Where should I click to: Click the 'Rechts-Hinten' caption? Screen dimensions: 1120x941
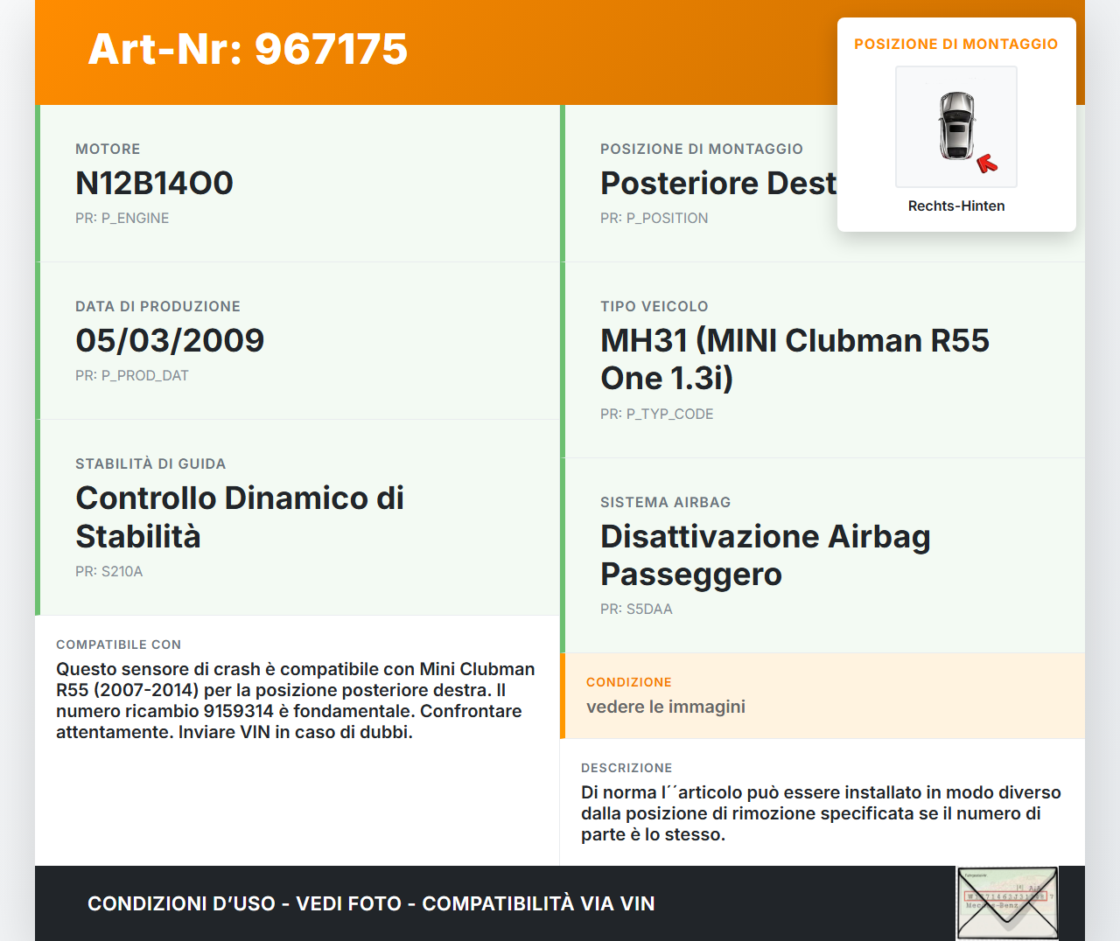(x=956, y=206)
